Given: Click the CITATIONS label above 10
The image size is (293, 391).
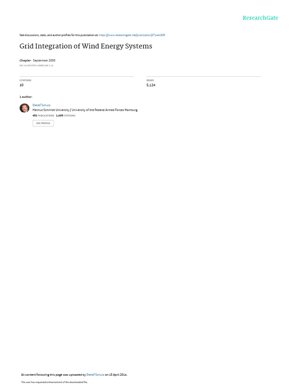Looking at the screenshot, I should 26,80.
